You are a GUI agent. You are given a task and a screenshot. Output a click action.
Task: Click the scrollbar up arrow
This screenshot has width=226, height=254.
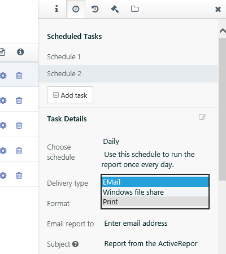223,30
